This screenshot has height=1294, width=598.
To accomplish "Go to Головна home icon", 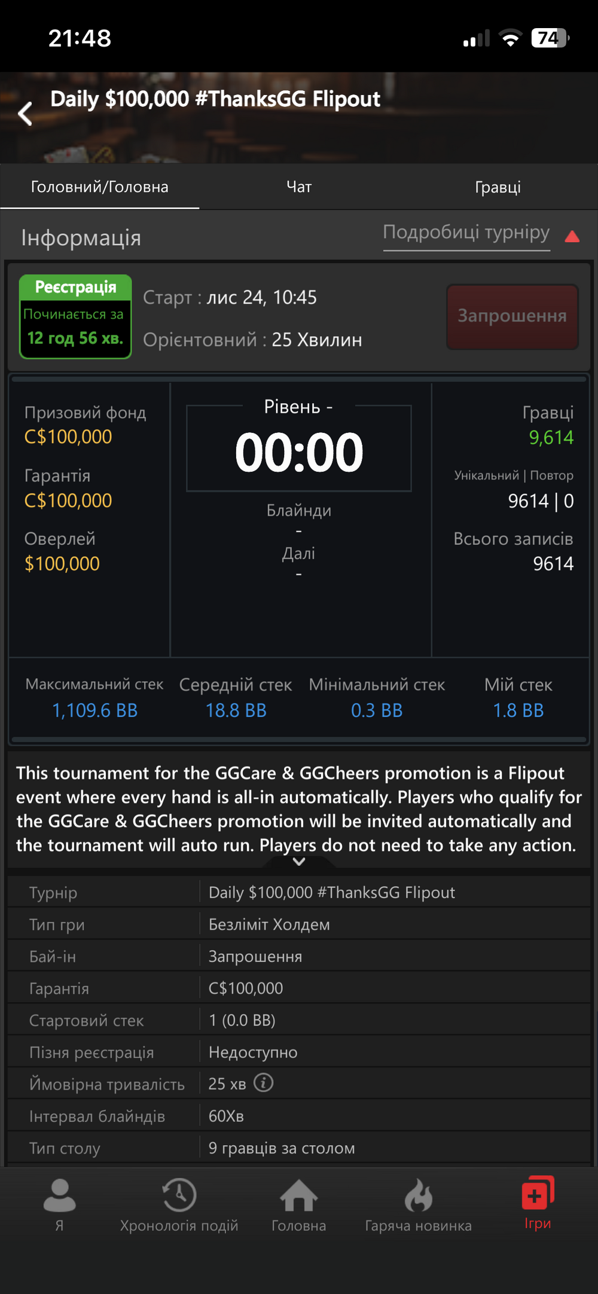I will click(x=298, y=1196).
